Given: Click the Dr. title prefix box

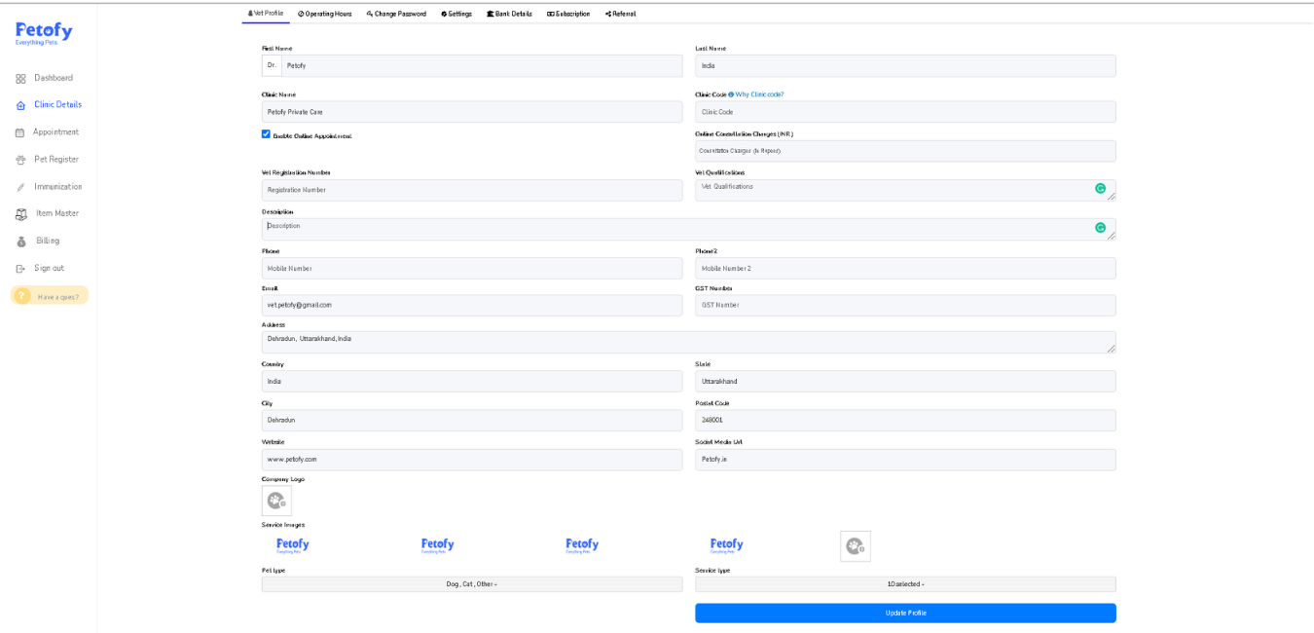Looking at the screenshot, I should pyautogui.click(x=272, y=65).
